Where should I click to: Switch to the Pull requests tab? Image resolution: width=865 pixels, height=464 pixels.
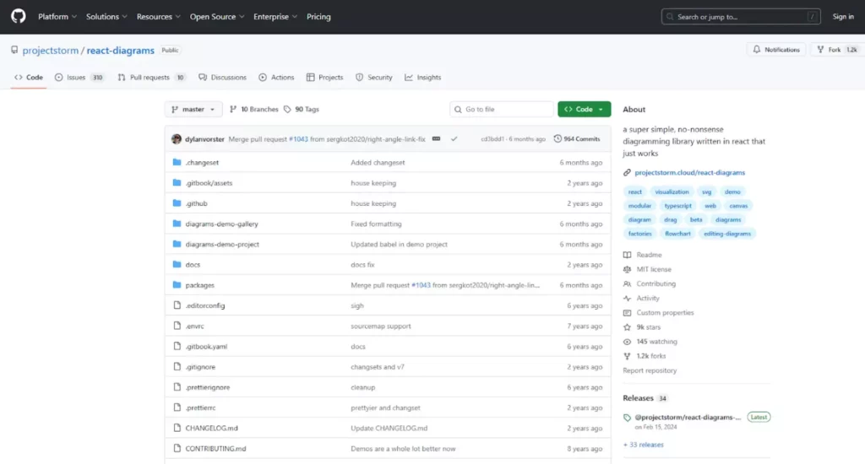152,77
